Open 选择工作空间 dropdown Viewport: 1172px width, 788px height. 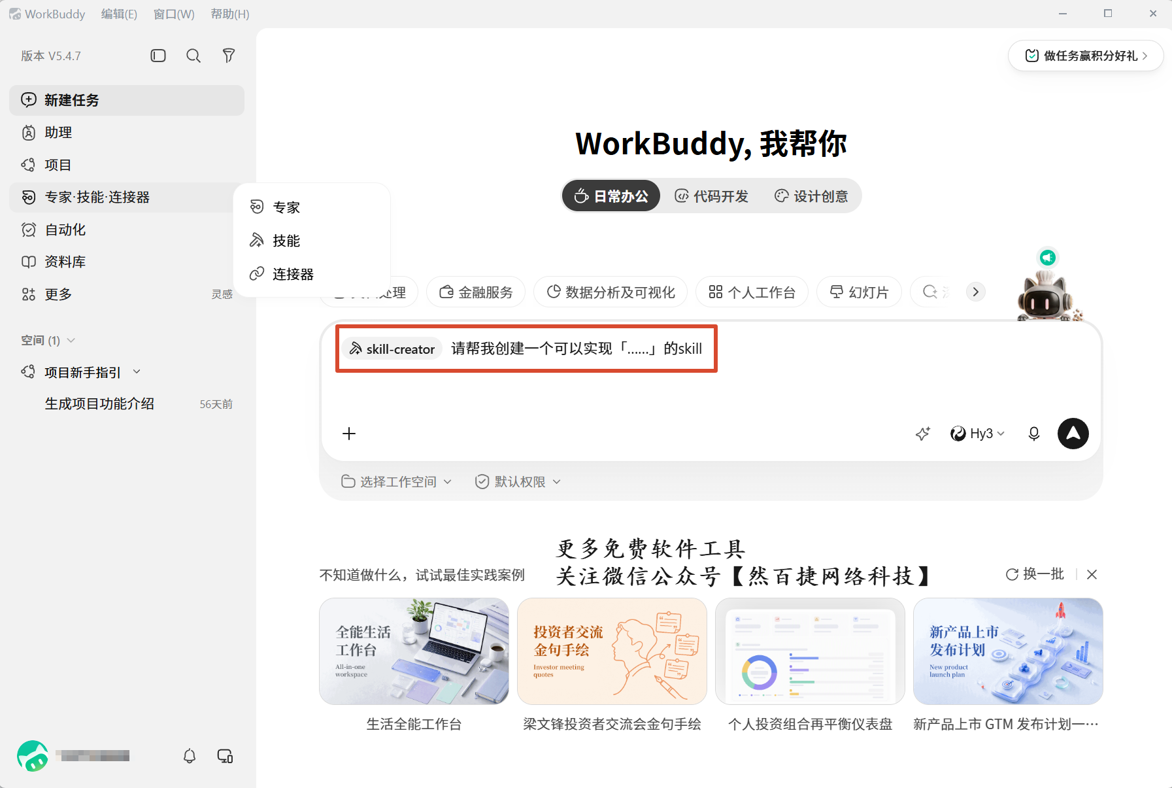click(396, 482)
